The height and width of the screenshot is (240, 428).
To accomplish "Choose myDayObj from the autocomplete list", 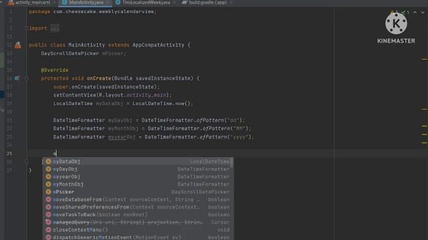I will tap(138, 169).
